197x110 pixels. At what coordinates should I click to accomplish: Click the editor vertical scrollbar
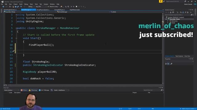(163, 49)
